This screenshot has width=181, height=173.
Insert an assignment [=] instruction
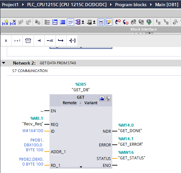(x=72, y=41)
